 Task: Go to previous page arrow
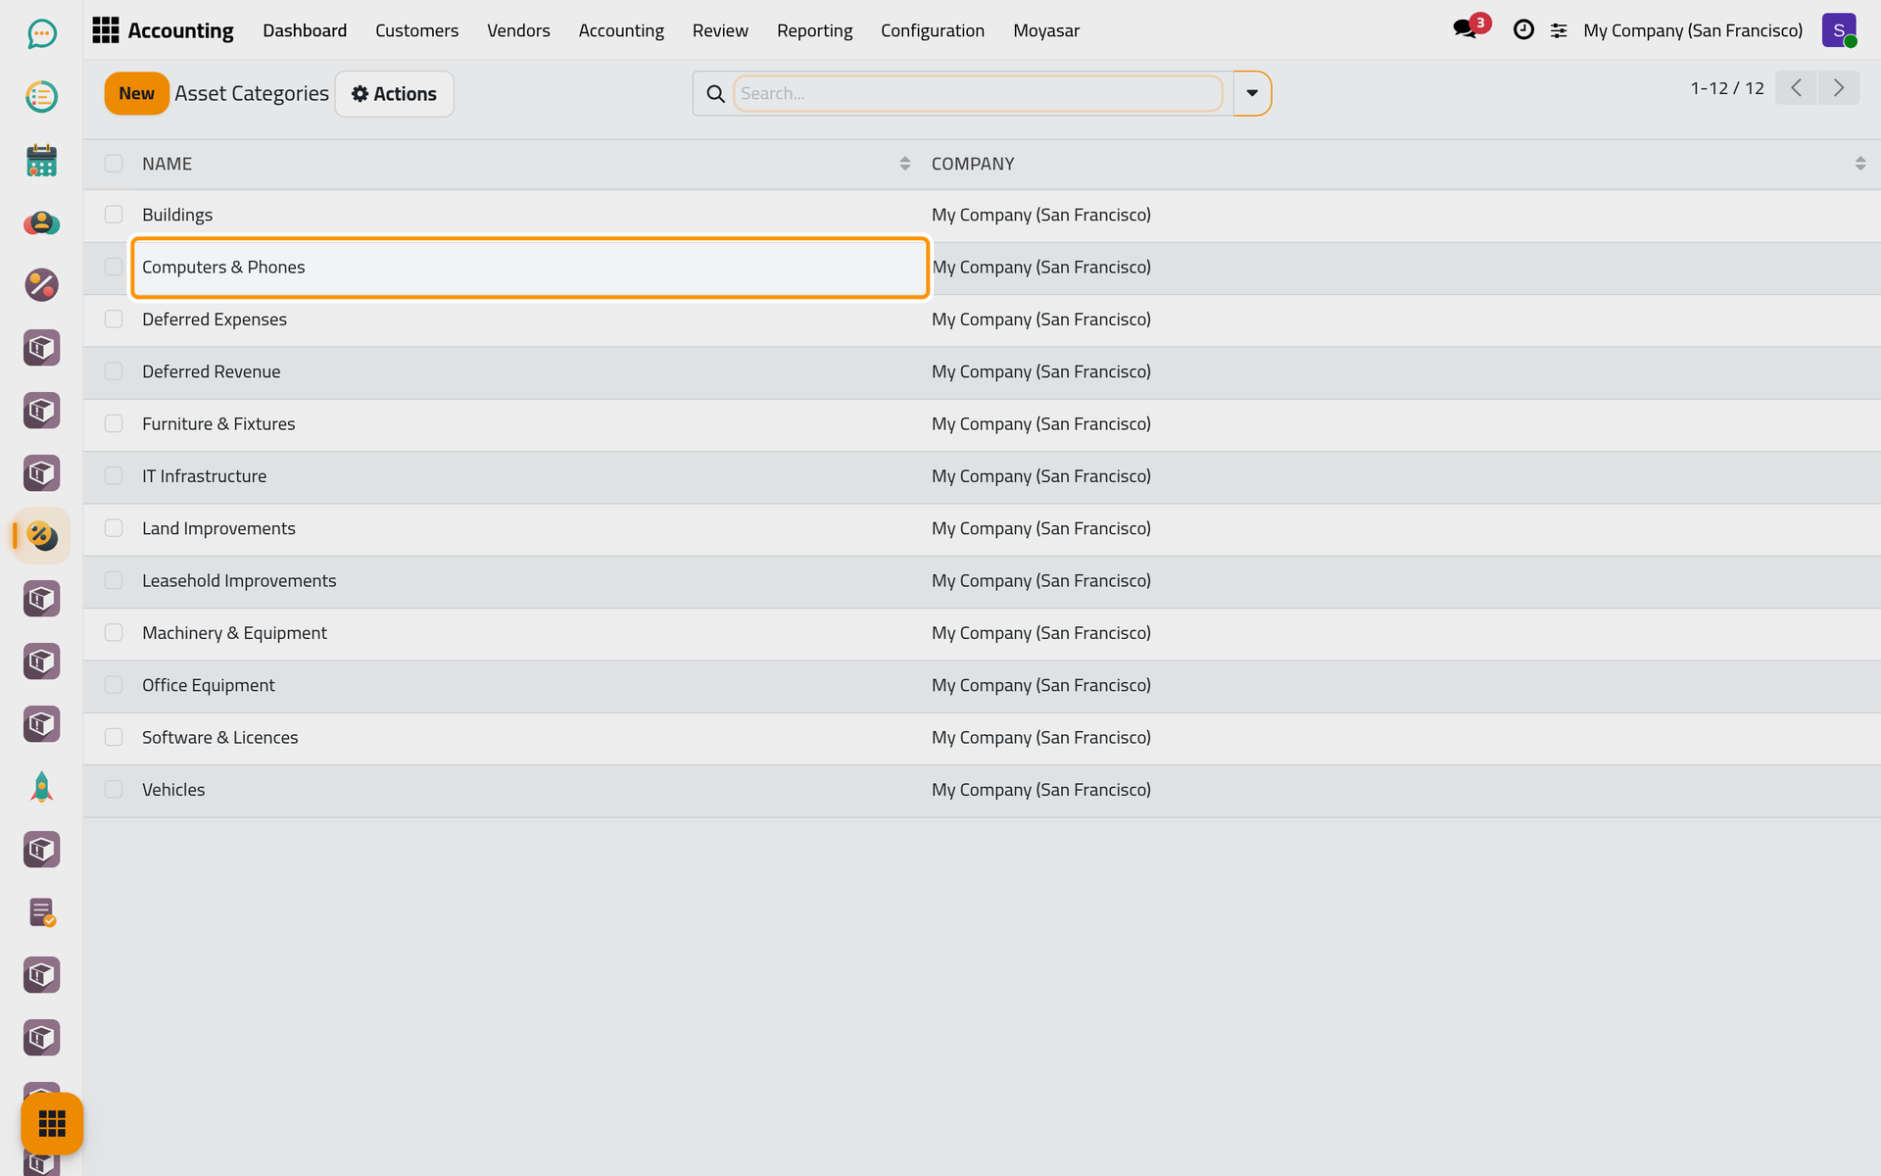[1797, 88]
